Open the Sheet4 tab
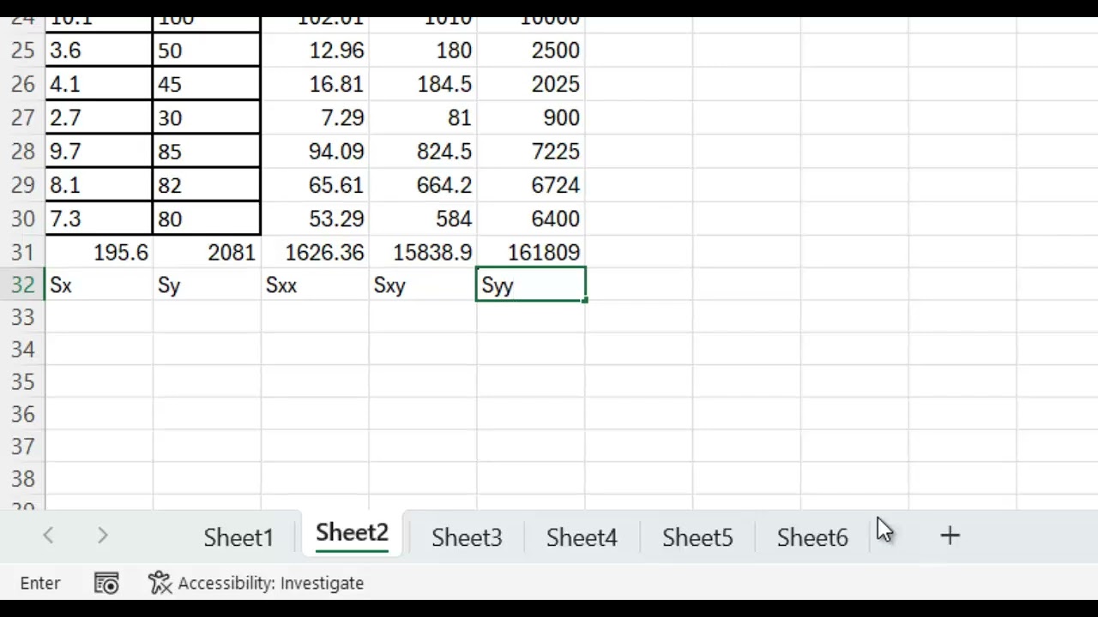This screenshot has width=1098, height=617. coord(582,537)
